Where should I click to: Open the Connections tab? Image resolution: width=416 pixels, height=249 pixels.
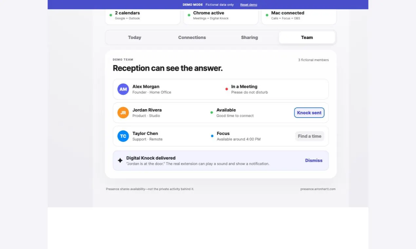(192, 37)
